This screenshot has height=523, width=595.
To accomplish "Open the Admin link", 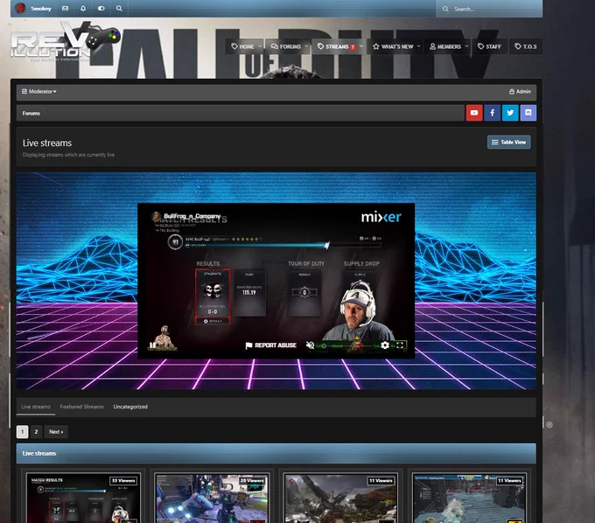I will click(x=520, y=92).
